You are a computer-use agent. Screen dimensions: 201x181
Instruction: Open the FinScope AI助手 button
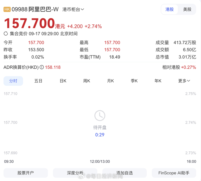click(174, 173)
